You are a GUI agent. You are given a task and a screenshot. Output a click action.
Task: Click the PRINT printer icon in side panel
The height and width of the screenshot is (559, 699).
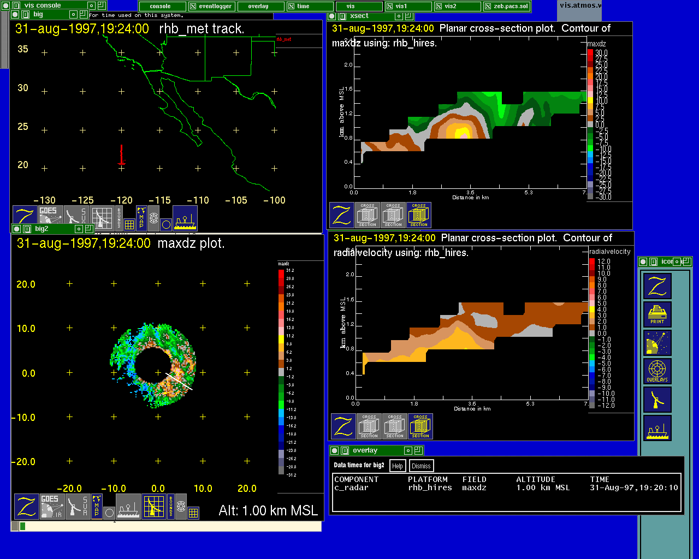(657, 314)
